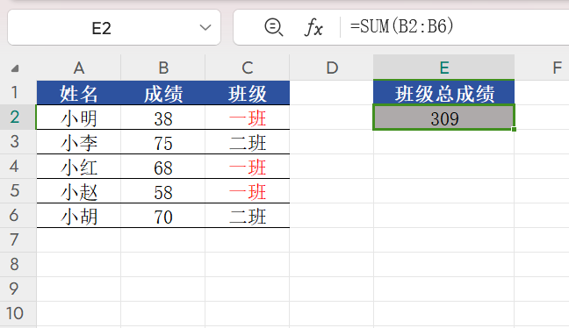Click 一班 cell in 小赵's row
569x328 pixels.
248,191
